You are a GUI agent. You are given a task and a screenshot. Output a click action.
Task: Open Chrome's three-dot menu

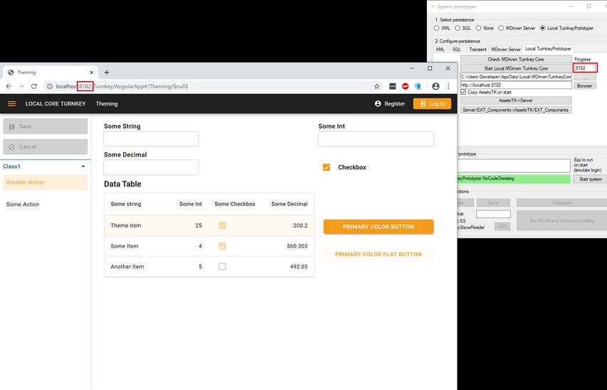click(449, 86)
